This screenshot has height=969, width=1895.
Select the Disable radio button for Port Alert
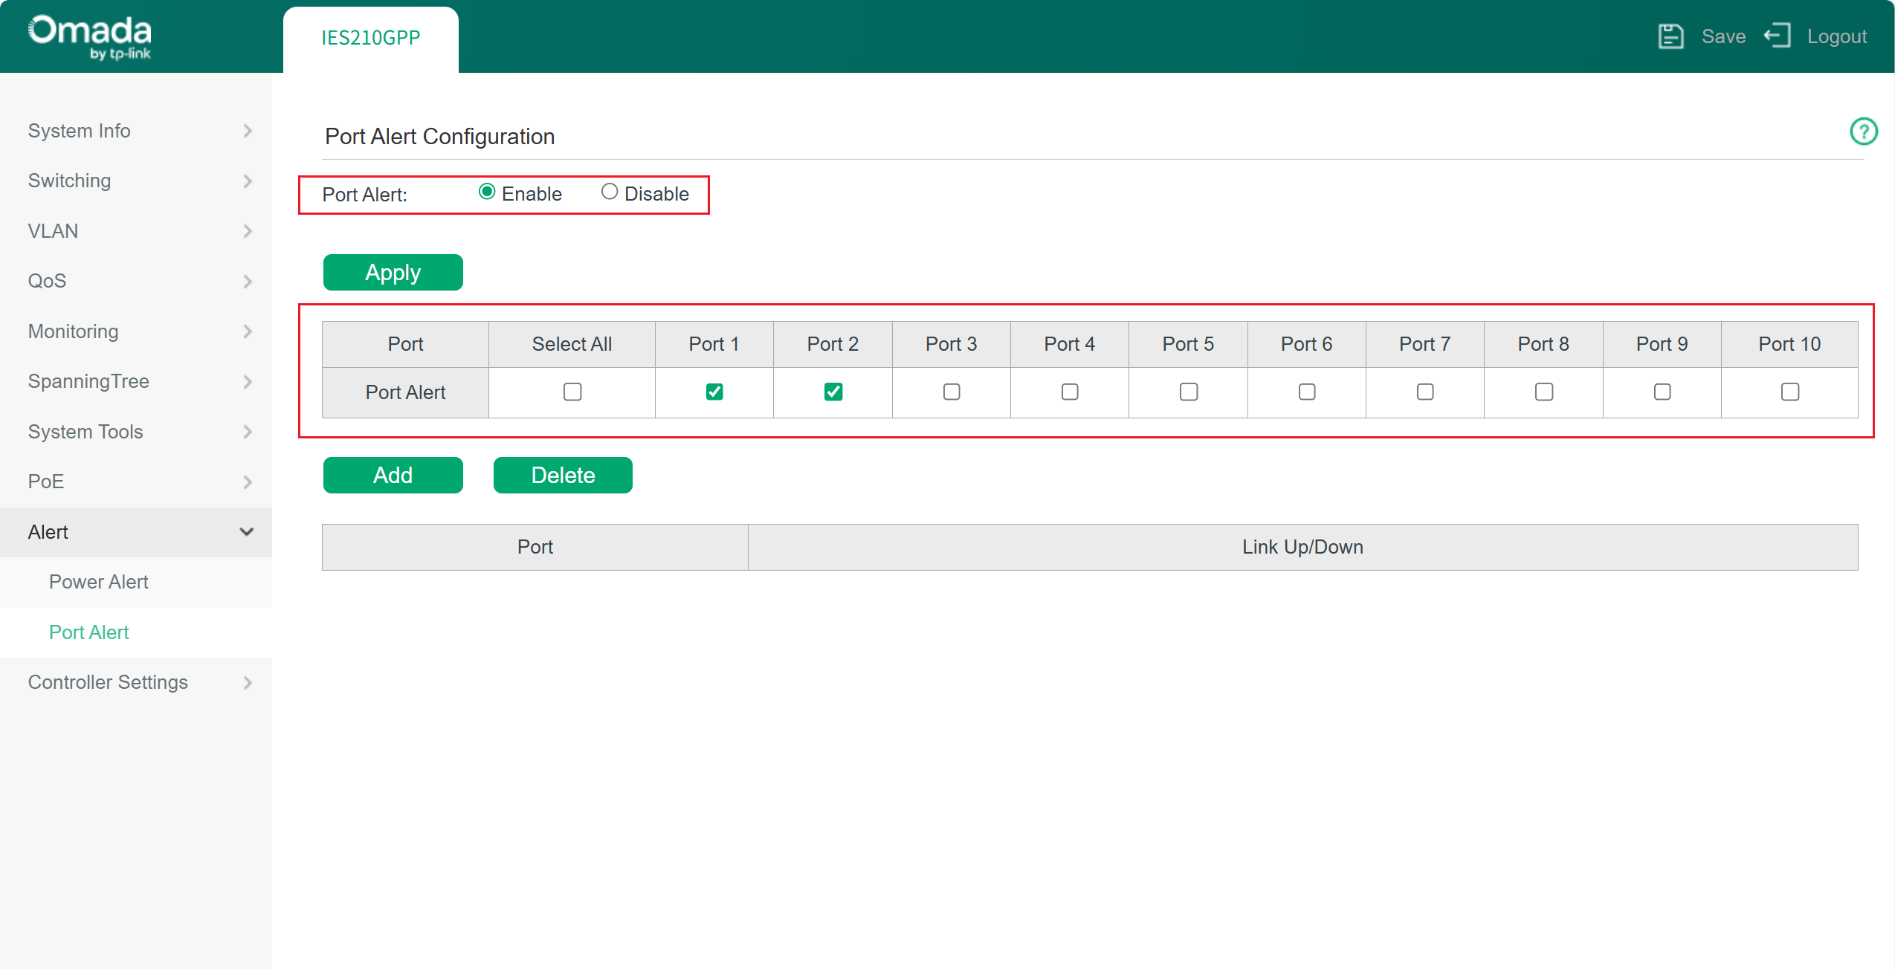click(610, 191)
